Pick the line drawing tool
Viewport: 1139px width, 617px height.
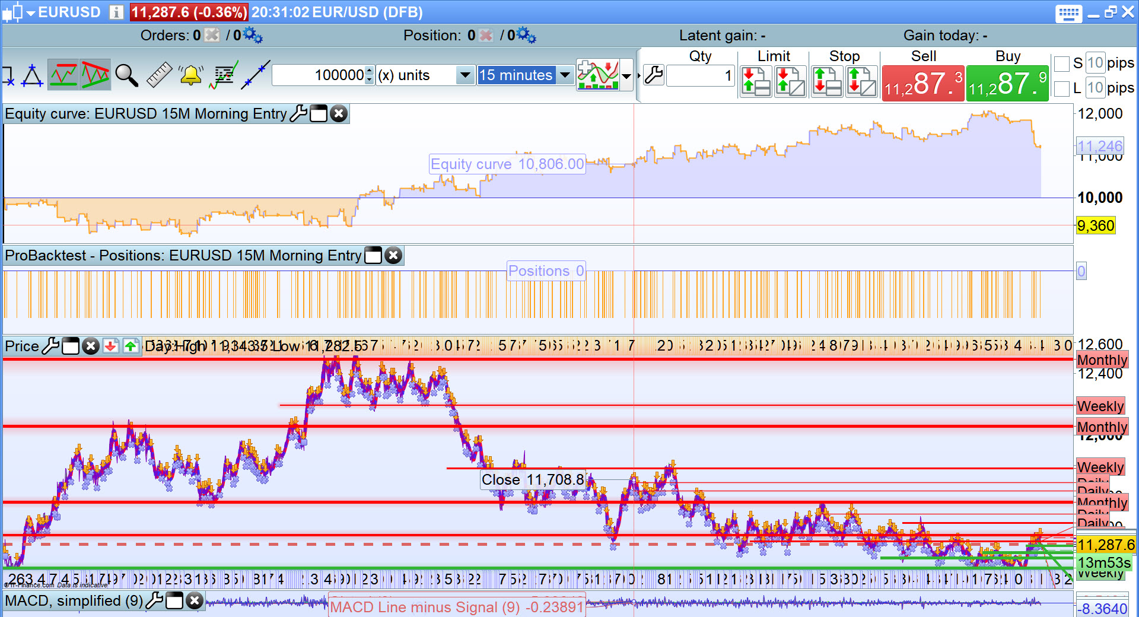click(x=256, y=75)
